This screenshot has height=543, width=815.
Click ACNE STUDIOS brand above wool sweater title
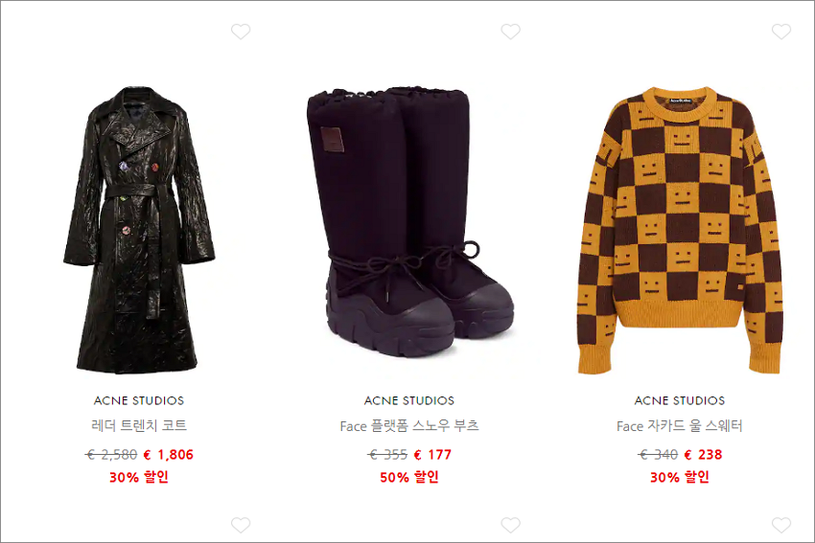pos(680,400)
